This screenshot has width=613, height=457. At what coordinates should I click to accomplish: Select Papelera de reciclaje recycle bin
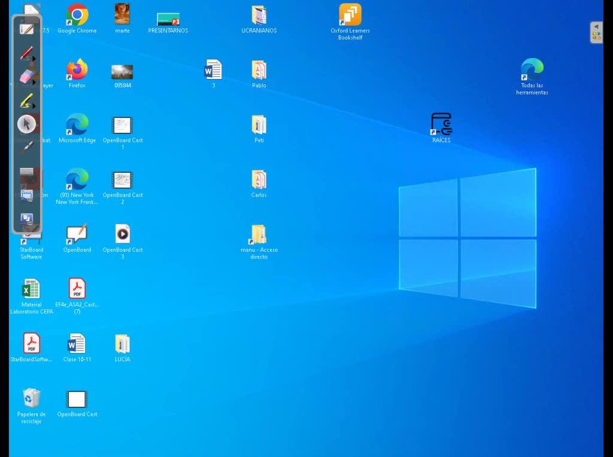[31, 406]
